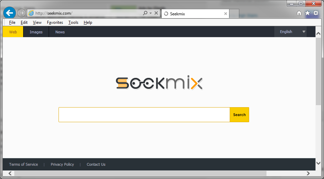The height and width of the screenshot is (179, 324).
Task: Click the address bar search magnifier
Action: click(145, 13)
